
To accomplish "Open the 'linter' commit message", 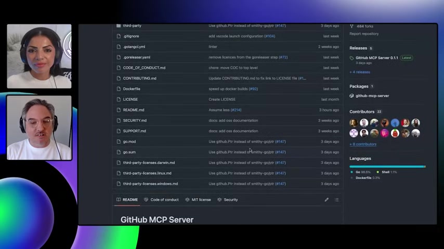I will pyautogui.click(x=213, y=47).
